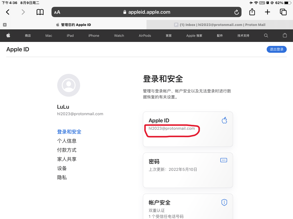Image resolution: width=293 pixels, height=219 pixels.
Task: Tap the Wi-Fi icon in the status bar
Action: point(256,3)
